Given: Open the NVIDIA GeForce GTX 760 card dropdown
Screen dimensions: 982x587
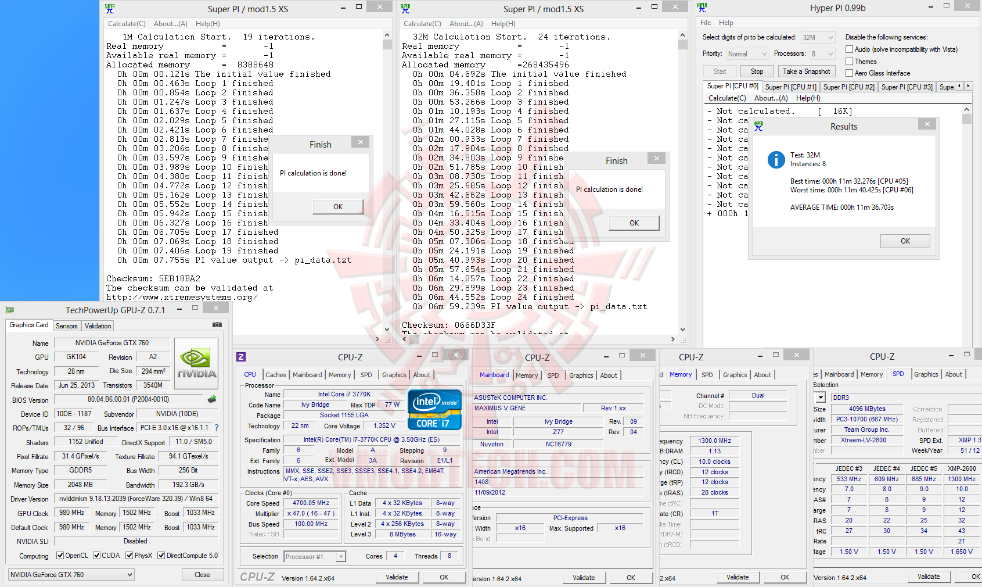Looking at the screenshot, I should coord(71,575).
